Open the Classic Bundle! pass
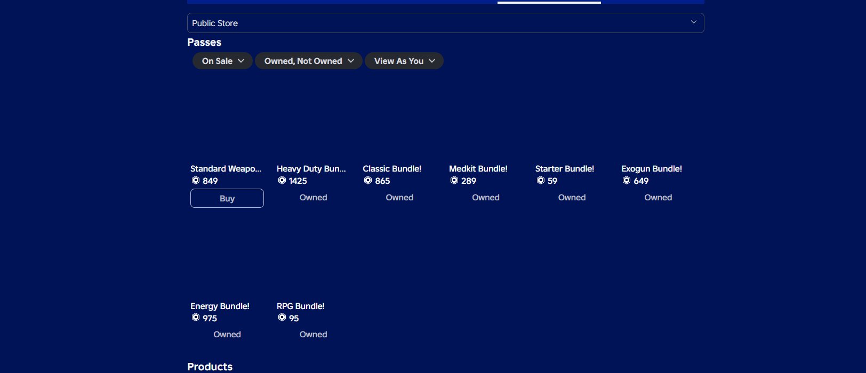 pyautogui.click(x=392, y=168)
